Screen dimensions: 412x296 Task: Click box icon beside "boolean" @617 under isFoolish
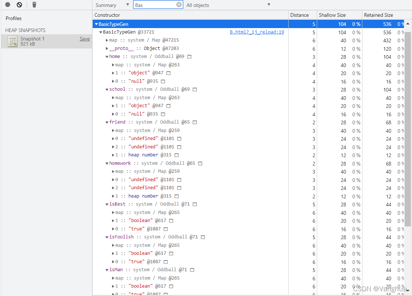[x=171, y=254]
